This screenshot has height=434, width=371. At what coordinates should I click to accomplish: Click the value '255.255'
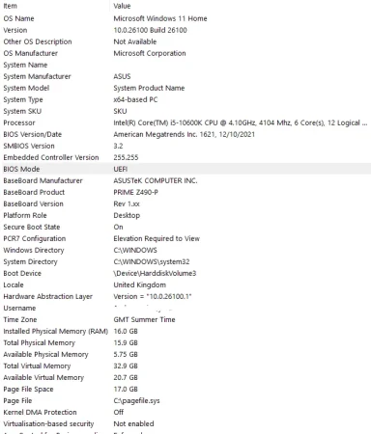pyautogui.click(x=126, y=157)
